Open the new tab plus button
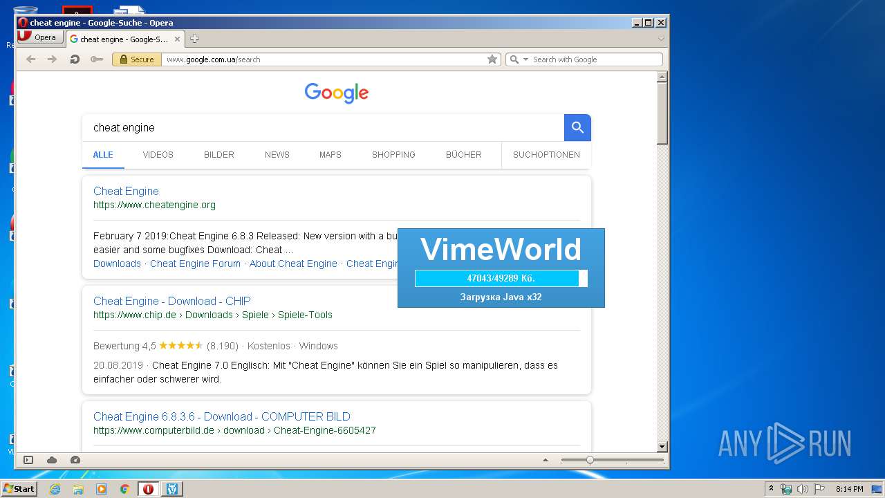885x498 pixels. tap(194, 39)
